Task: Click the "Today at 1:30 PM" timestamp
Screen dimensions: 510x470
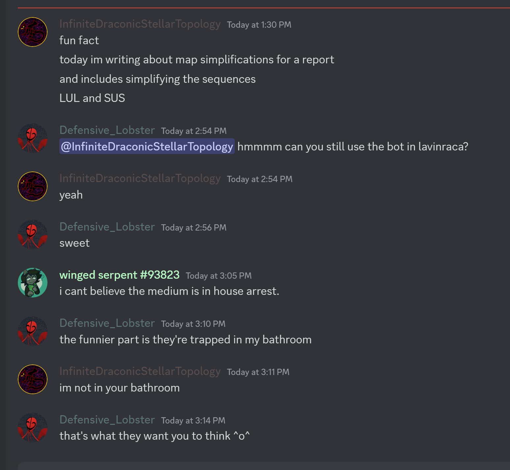Action: 259,25
